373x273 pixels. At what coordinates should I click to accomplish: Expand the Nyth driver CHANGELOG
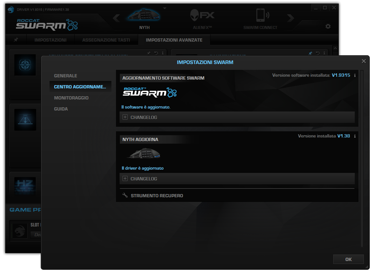tap(237, 178)
